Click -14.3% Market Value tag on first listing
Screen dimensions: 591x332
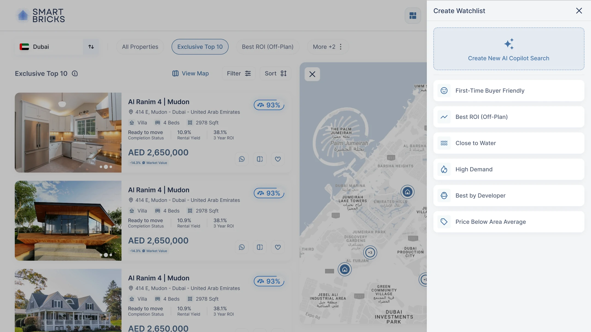(148, 163)
